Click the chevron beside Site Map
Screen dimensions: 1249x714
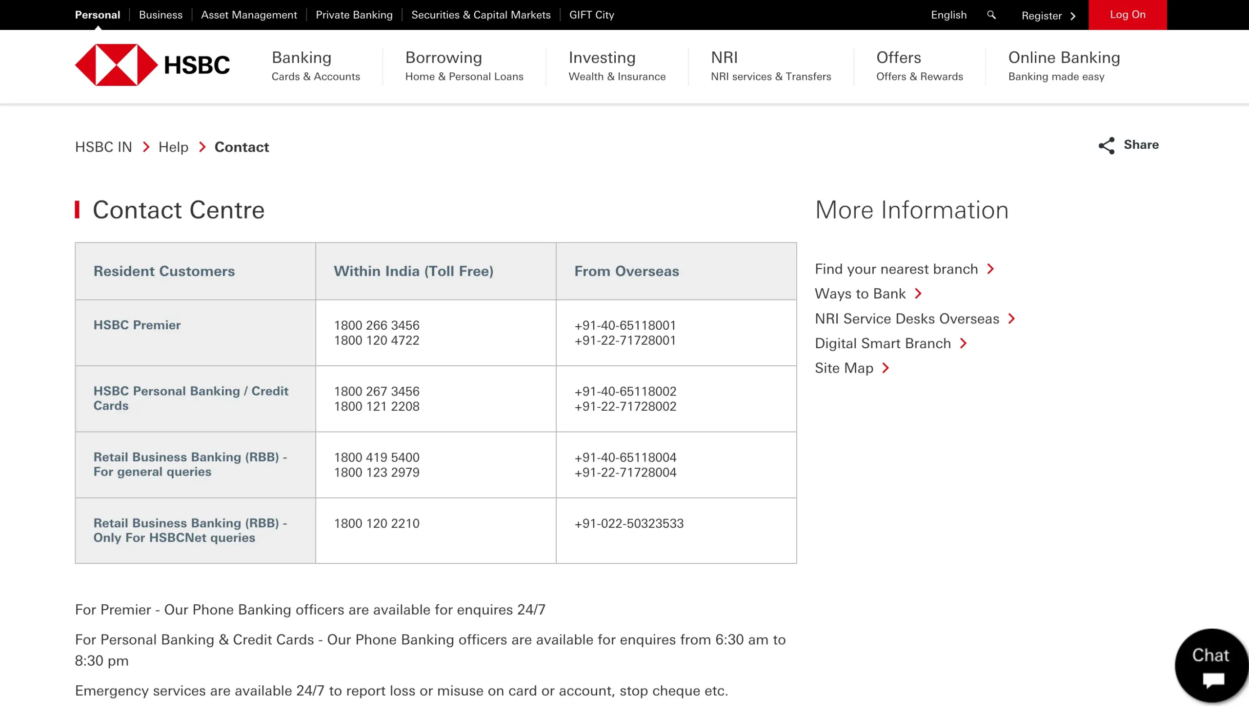(x=886, y=368)
